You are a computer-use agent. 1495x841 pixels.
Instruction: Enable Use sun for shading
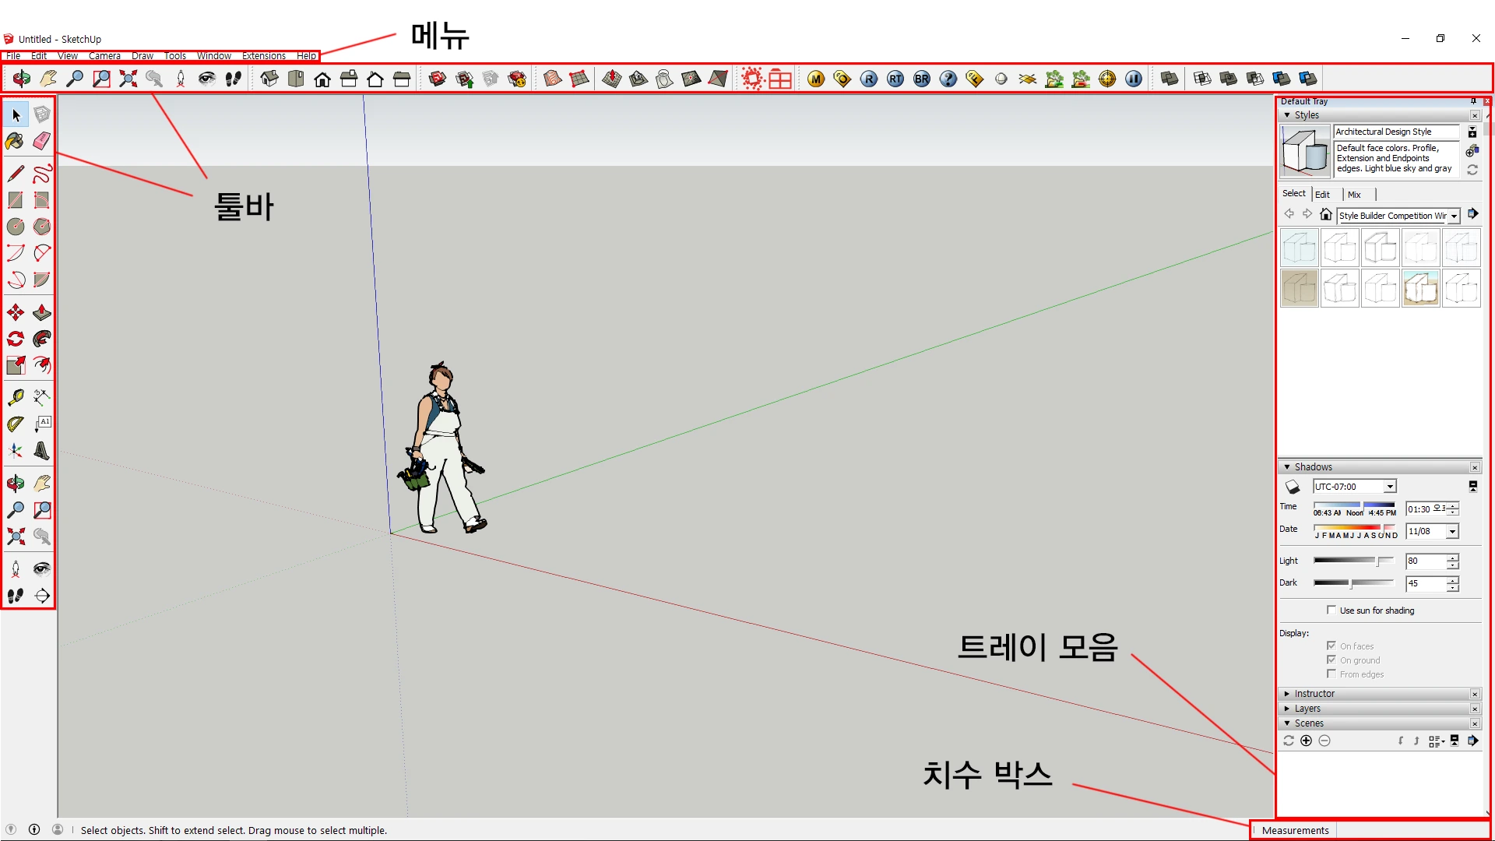tap(1331, 610)
